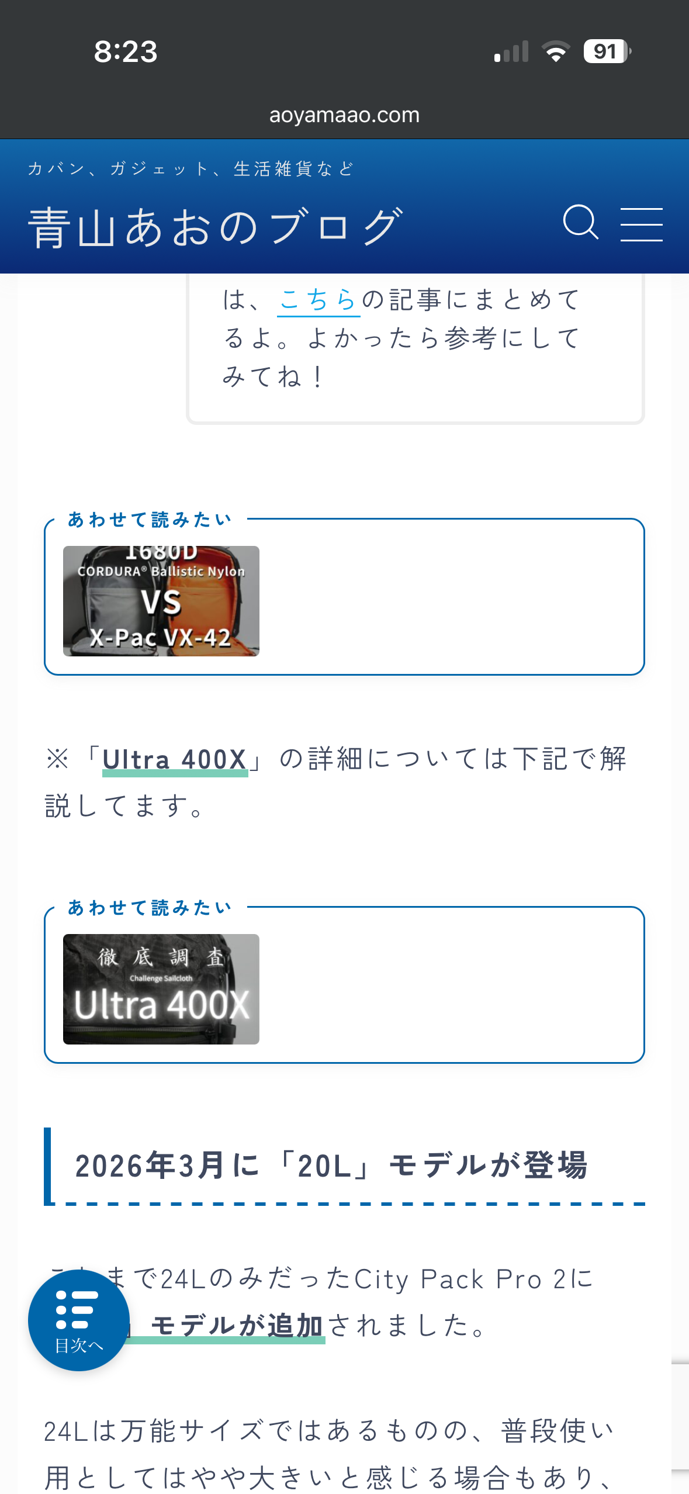This screenshot has height=1494, width=689.
Task: Tap the モデルが追加 highlighted text
Action: pyautogui.click(x=237, y=1326)
